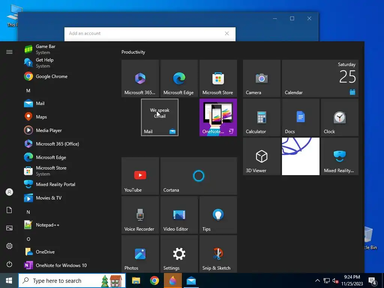
Task: Launch the Cortana tile
Action: pyautogui.click(x=199, y=176)
